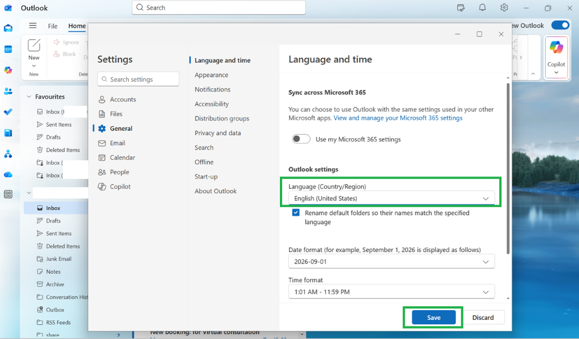Expand the New button dropdown arrow

tap(34, 66)
